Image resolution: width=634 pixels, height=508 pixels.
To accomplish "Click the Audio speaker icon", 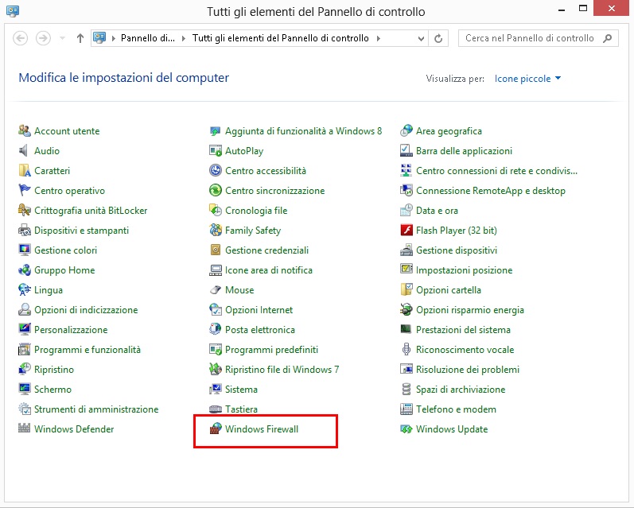I will [25, 151].
